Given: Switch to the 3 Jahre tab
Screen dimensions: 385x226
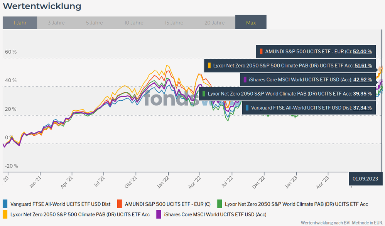Looking at the screenshot, I should point(56,23).
